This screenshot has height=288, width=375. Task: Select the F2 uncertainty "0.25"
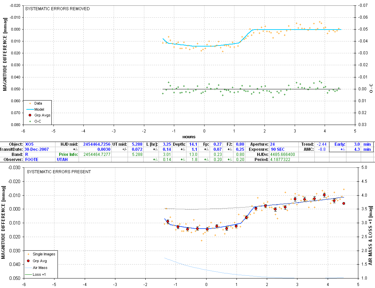point(240,149)
